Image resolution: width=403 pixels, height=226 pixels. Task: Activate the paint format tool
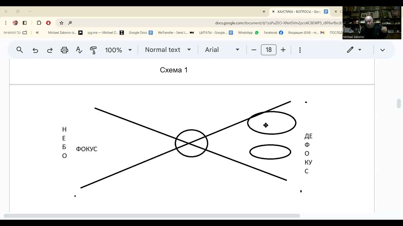point(93,50)
